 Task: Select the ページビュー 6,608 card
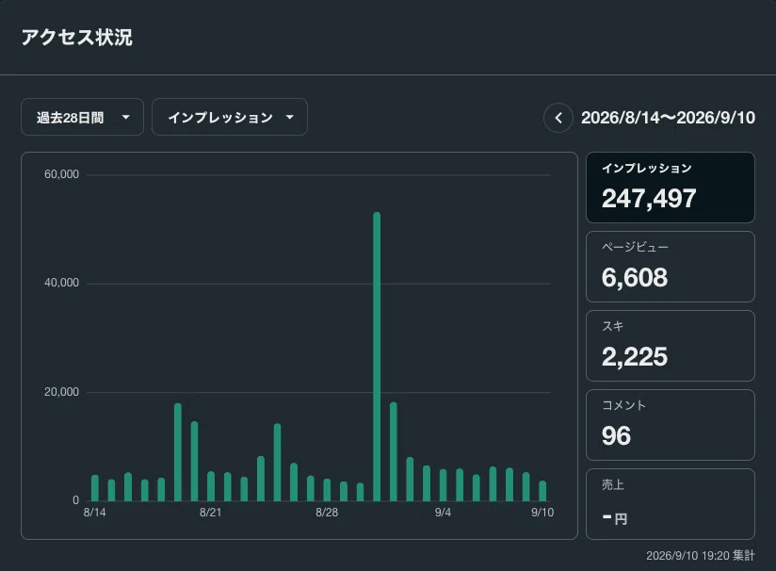point(671,267)
